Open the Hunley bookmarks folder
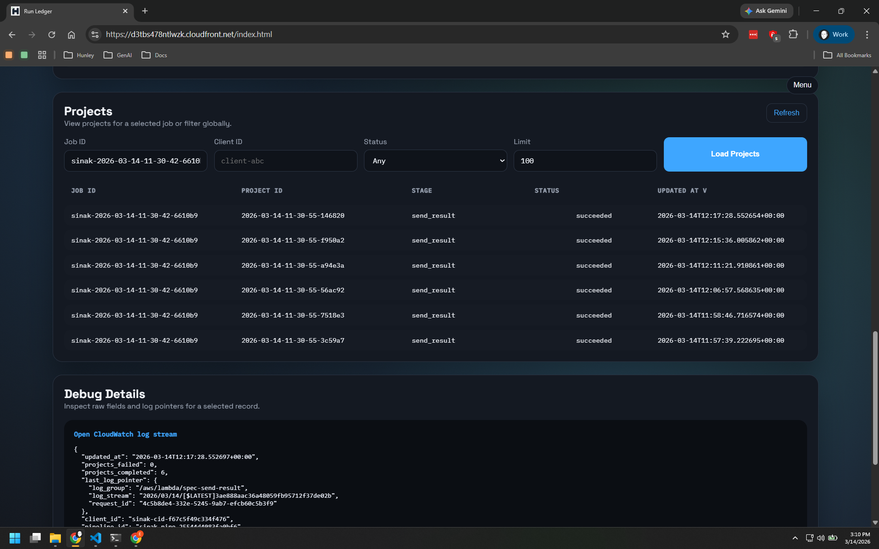Viewport: 879px width, 549px height. click(x=79, y=55)
